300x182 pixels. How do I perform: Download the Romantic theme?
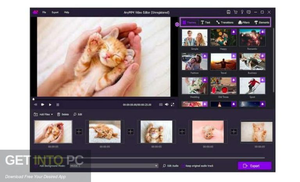pyautogui.click(x=262, y=32)
